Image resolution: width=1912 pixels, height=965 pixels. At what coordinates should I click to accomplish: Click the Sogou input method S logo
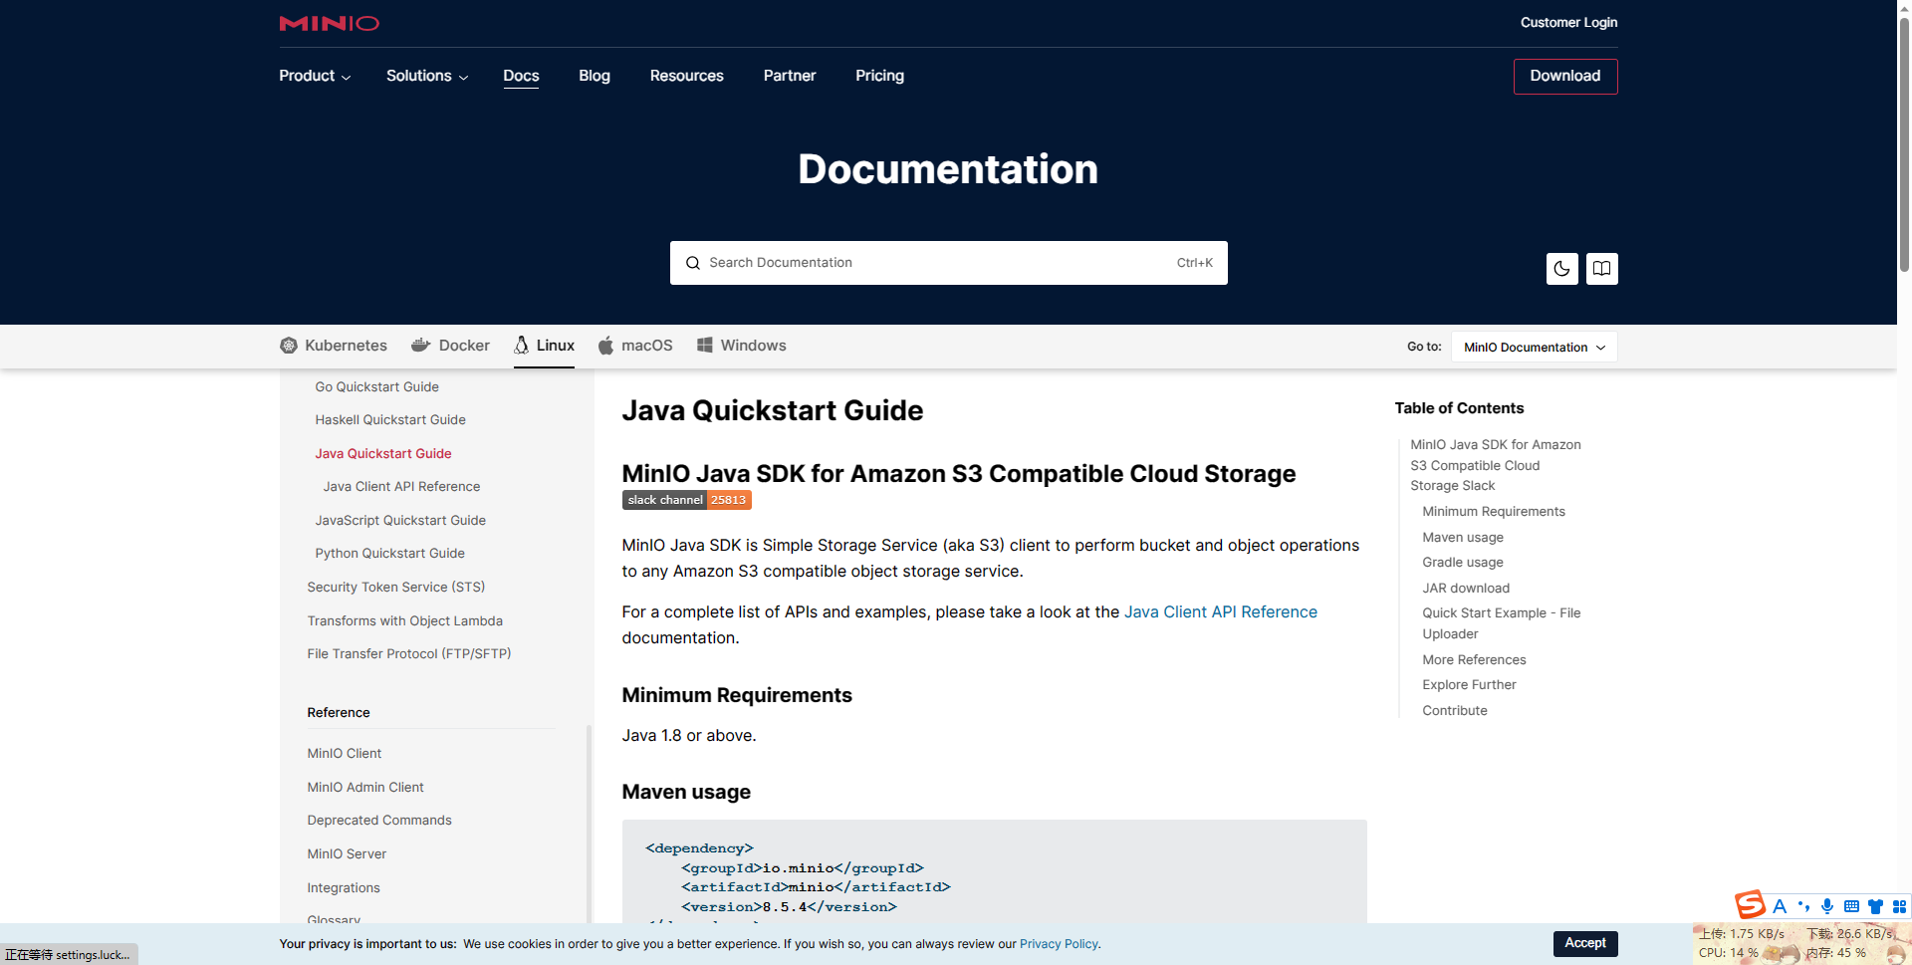tap(1750, 904)
